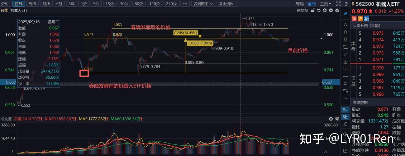Image resolution: width=405 pixels, height=156 pixels.
Task: Select the straight line drawing tool
Action: pyautogui.click(x=345, y=54)
